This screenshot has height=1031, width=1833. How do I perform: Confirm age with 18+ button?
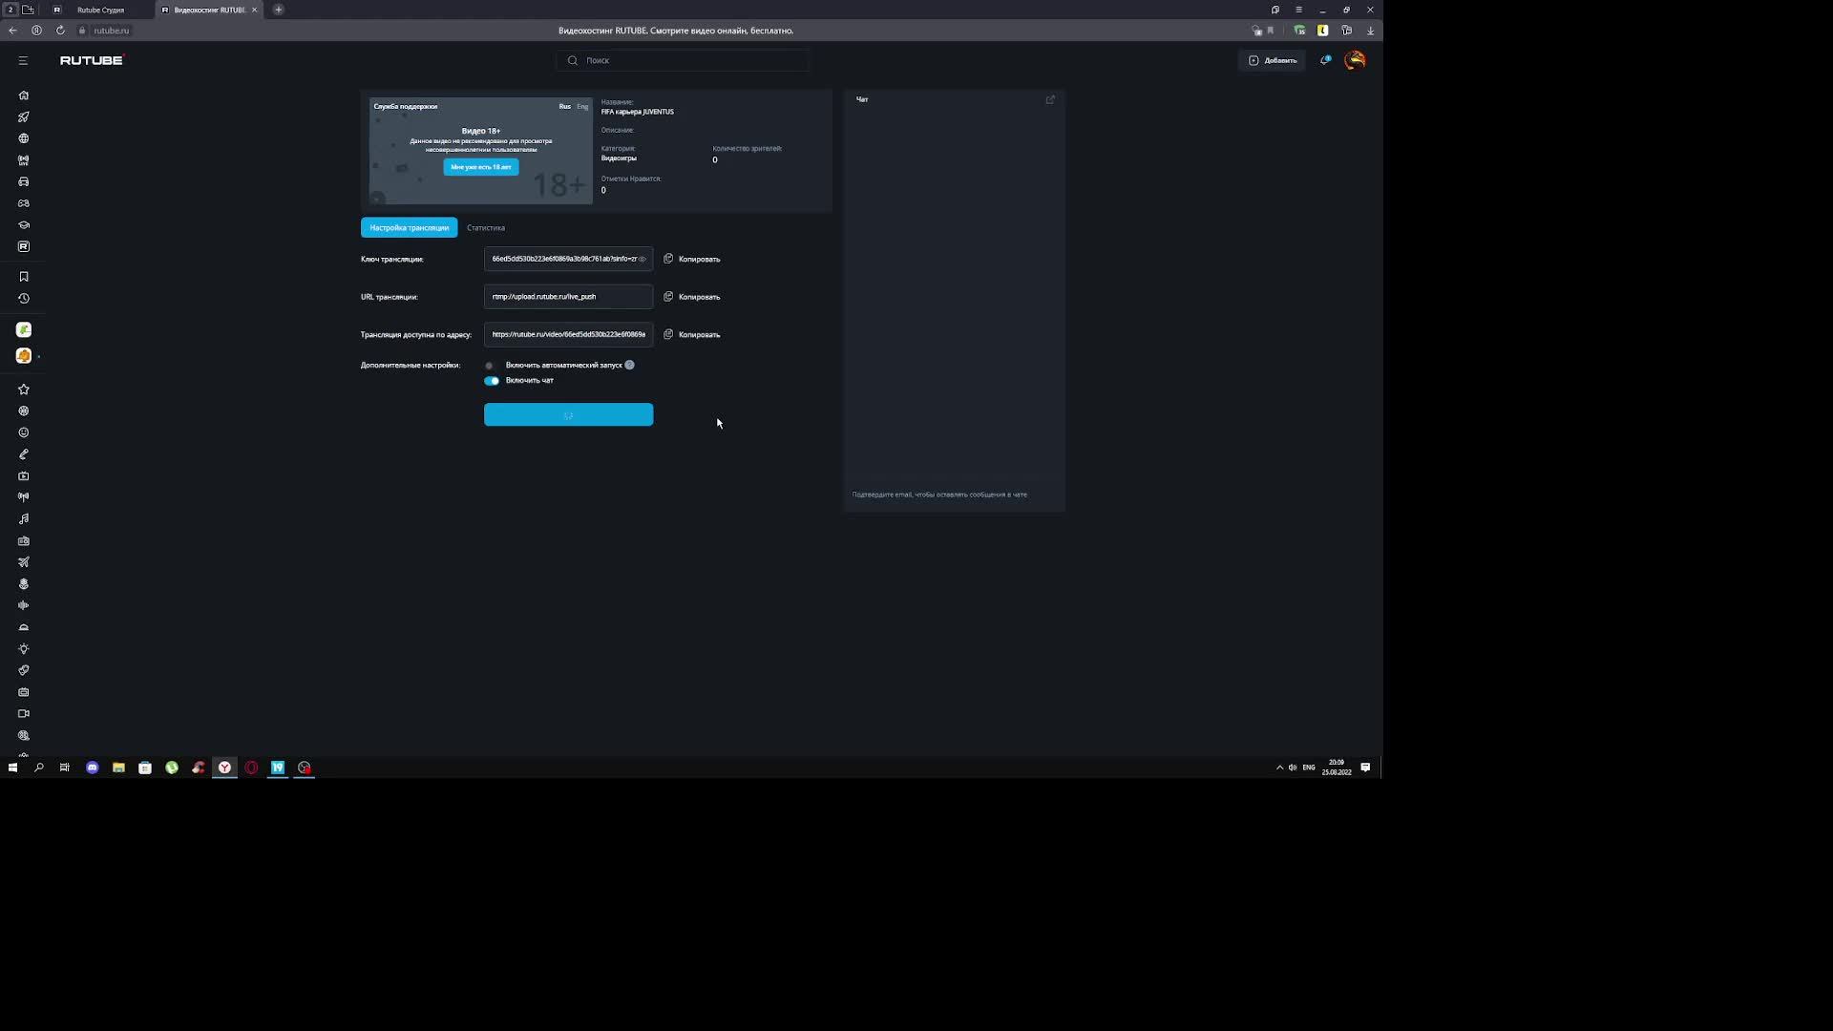point(481,167)
